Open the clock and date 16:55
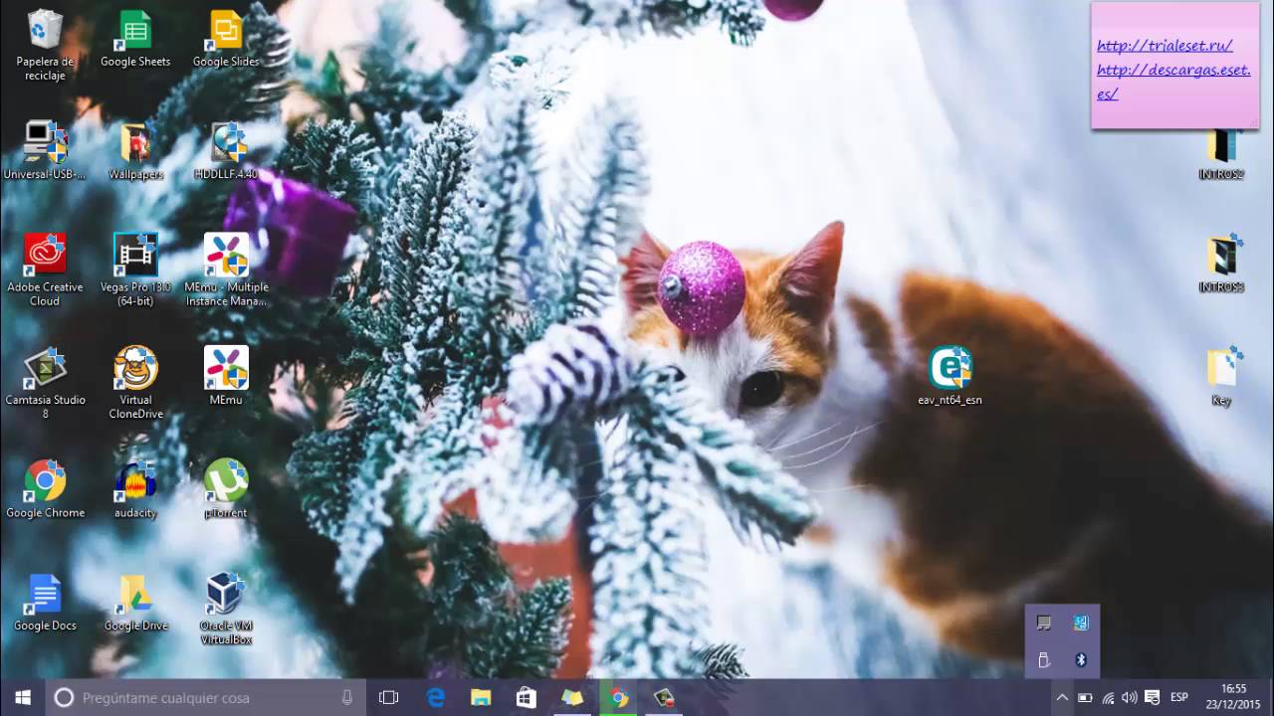This screenshot has height=716, width=1274. click(1234, 698)
